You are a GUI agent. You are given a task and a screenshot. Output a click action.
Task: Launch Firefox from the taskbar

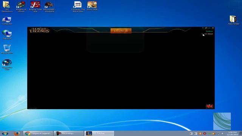(x=17, y=133)
